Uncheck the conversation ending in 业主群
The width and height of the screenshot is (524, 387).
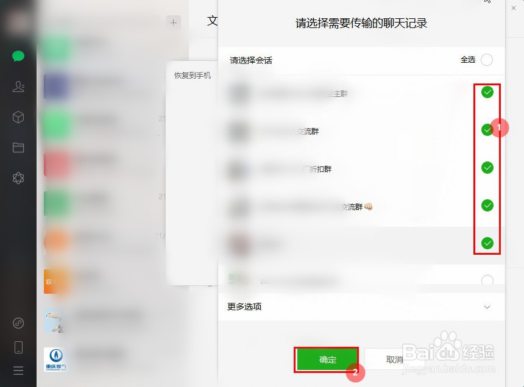[x=487, y=92]
